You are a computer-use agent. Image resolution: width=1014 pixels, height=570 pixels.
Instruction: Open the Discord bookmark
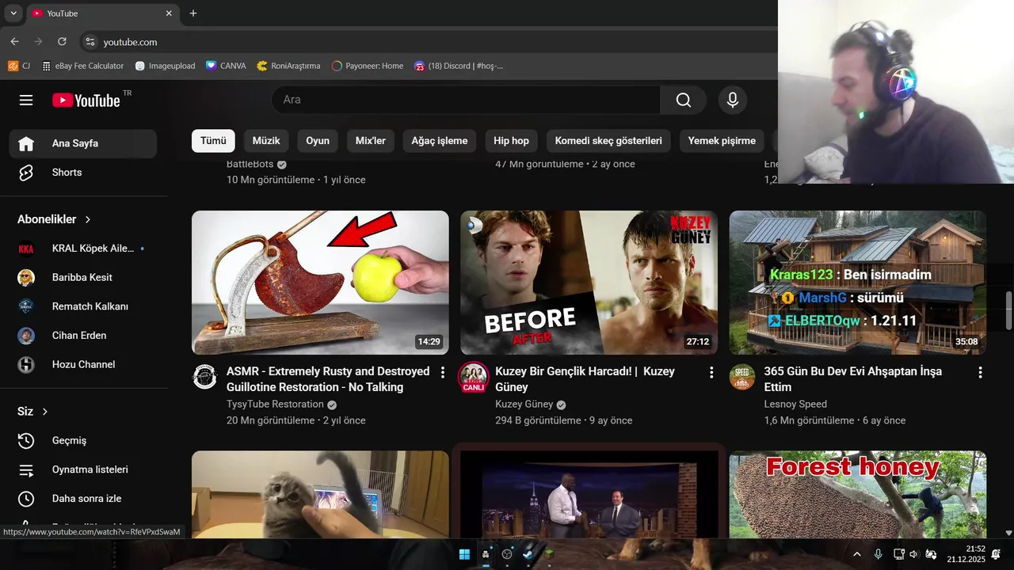click(x=459, y=66)
